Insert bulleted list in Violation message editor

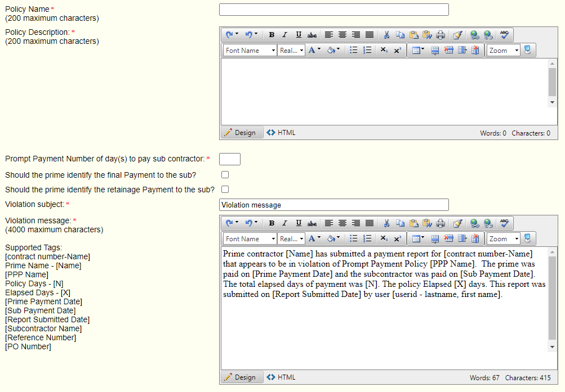click(x=354, y=238)
